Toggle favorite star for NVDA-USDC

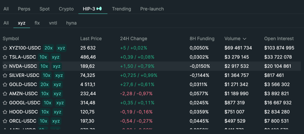(x=5, y=66)
